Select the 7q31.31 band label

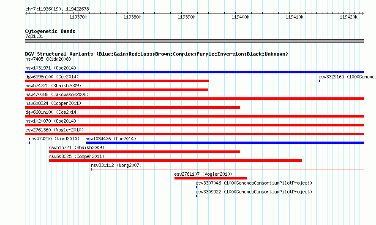34,36
